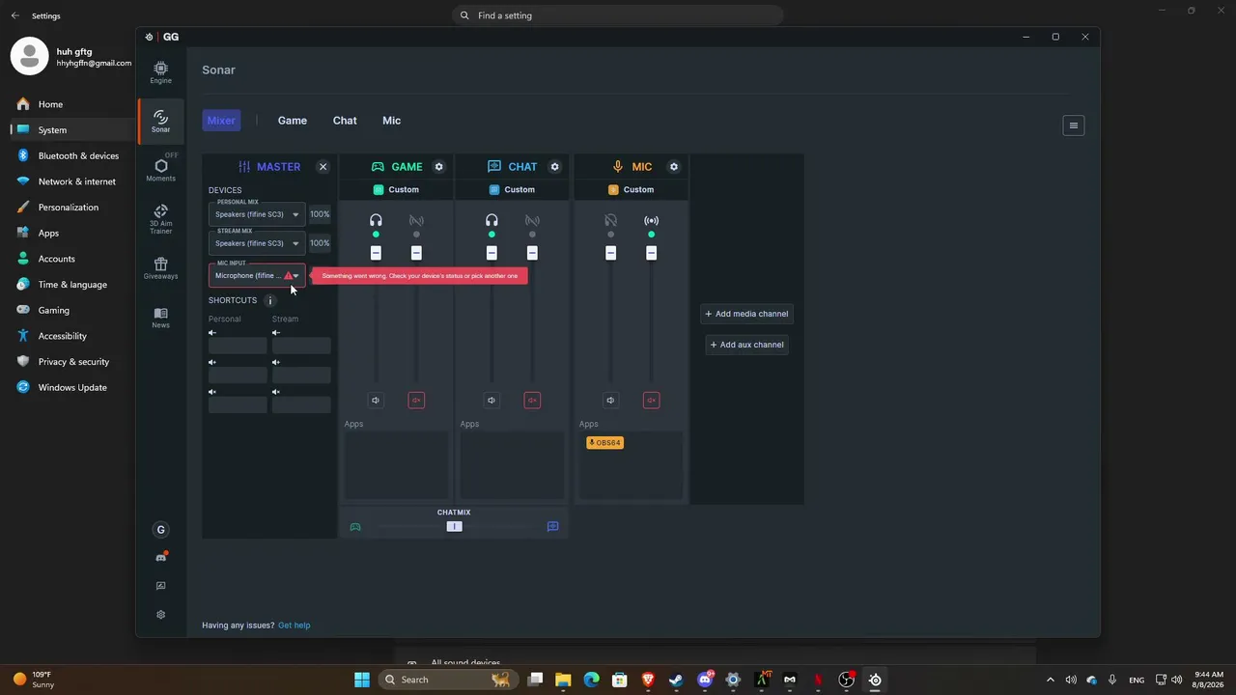Viewport: 1236px width, 695px height.
Task: Open CHAT channel settings gear
Action: 554,167
